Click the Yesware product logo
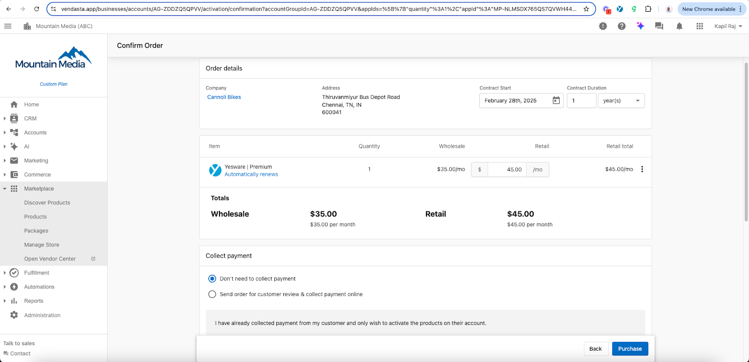749x362 pixels. 215,170
